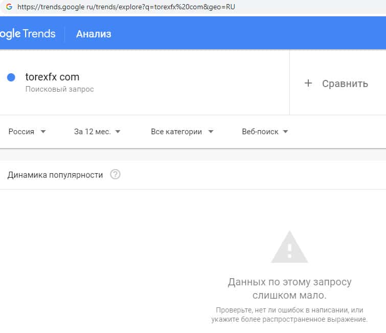
Task: Click the Google favicon in the address bar
Action: click(9, 7)
